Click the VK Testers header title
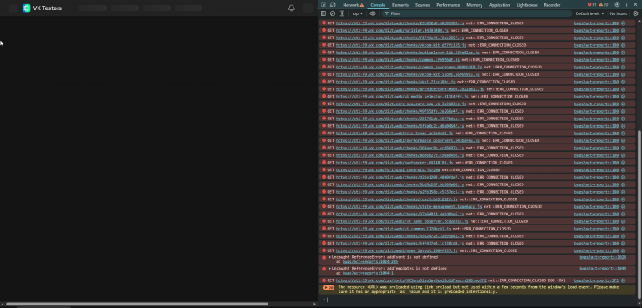The image size is (642, 308). coord(48,8)
